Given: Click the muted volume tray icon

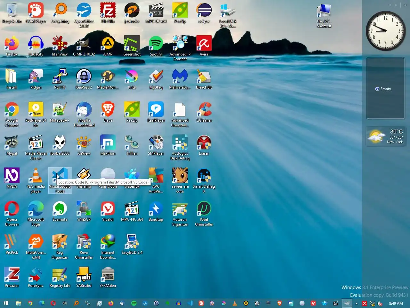Looking at the screenshot, I should click(380, 303).
